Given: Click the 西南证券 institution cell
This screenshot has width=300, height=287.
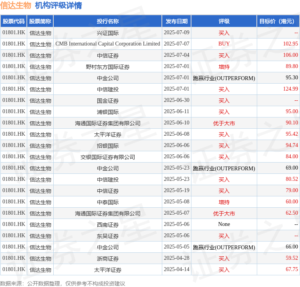Looking at the screenshot, I should click(x=108, y=225).
